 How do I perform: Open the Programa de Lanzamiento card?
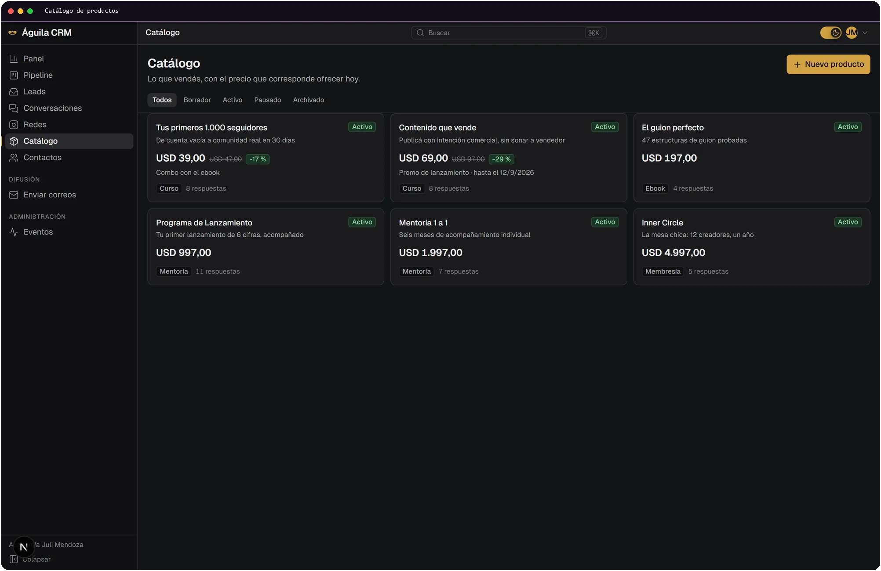(266, 247)
